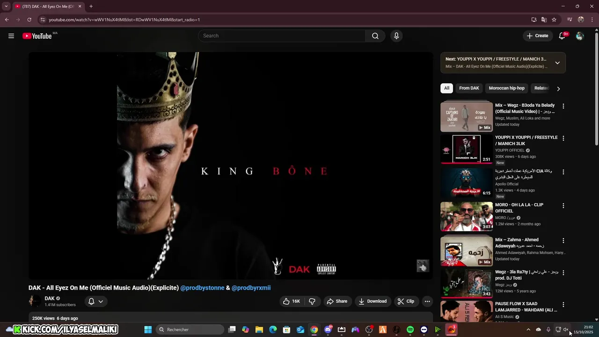Like the video with 16K thumbs up
This screenshot has width=599, height=337.
point(291,301)
